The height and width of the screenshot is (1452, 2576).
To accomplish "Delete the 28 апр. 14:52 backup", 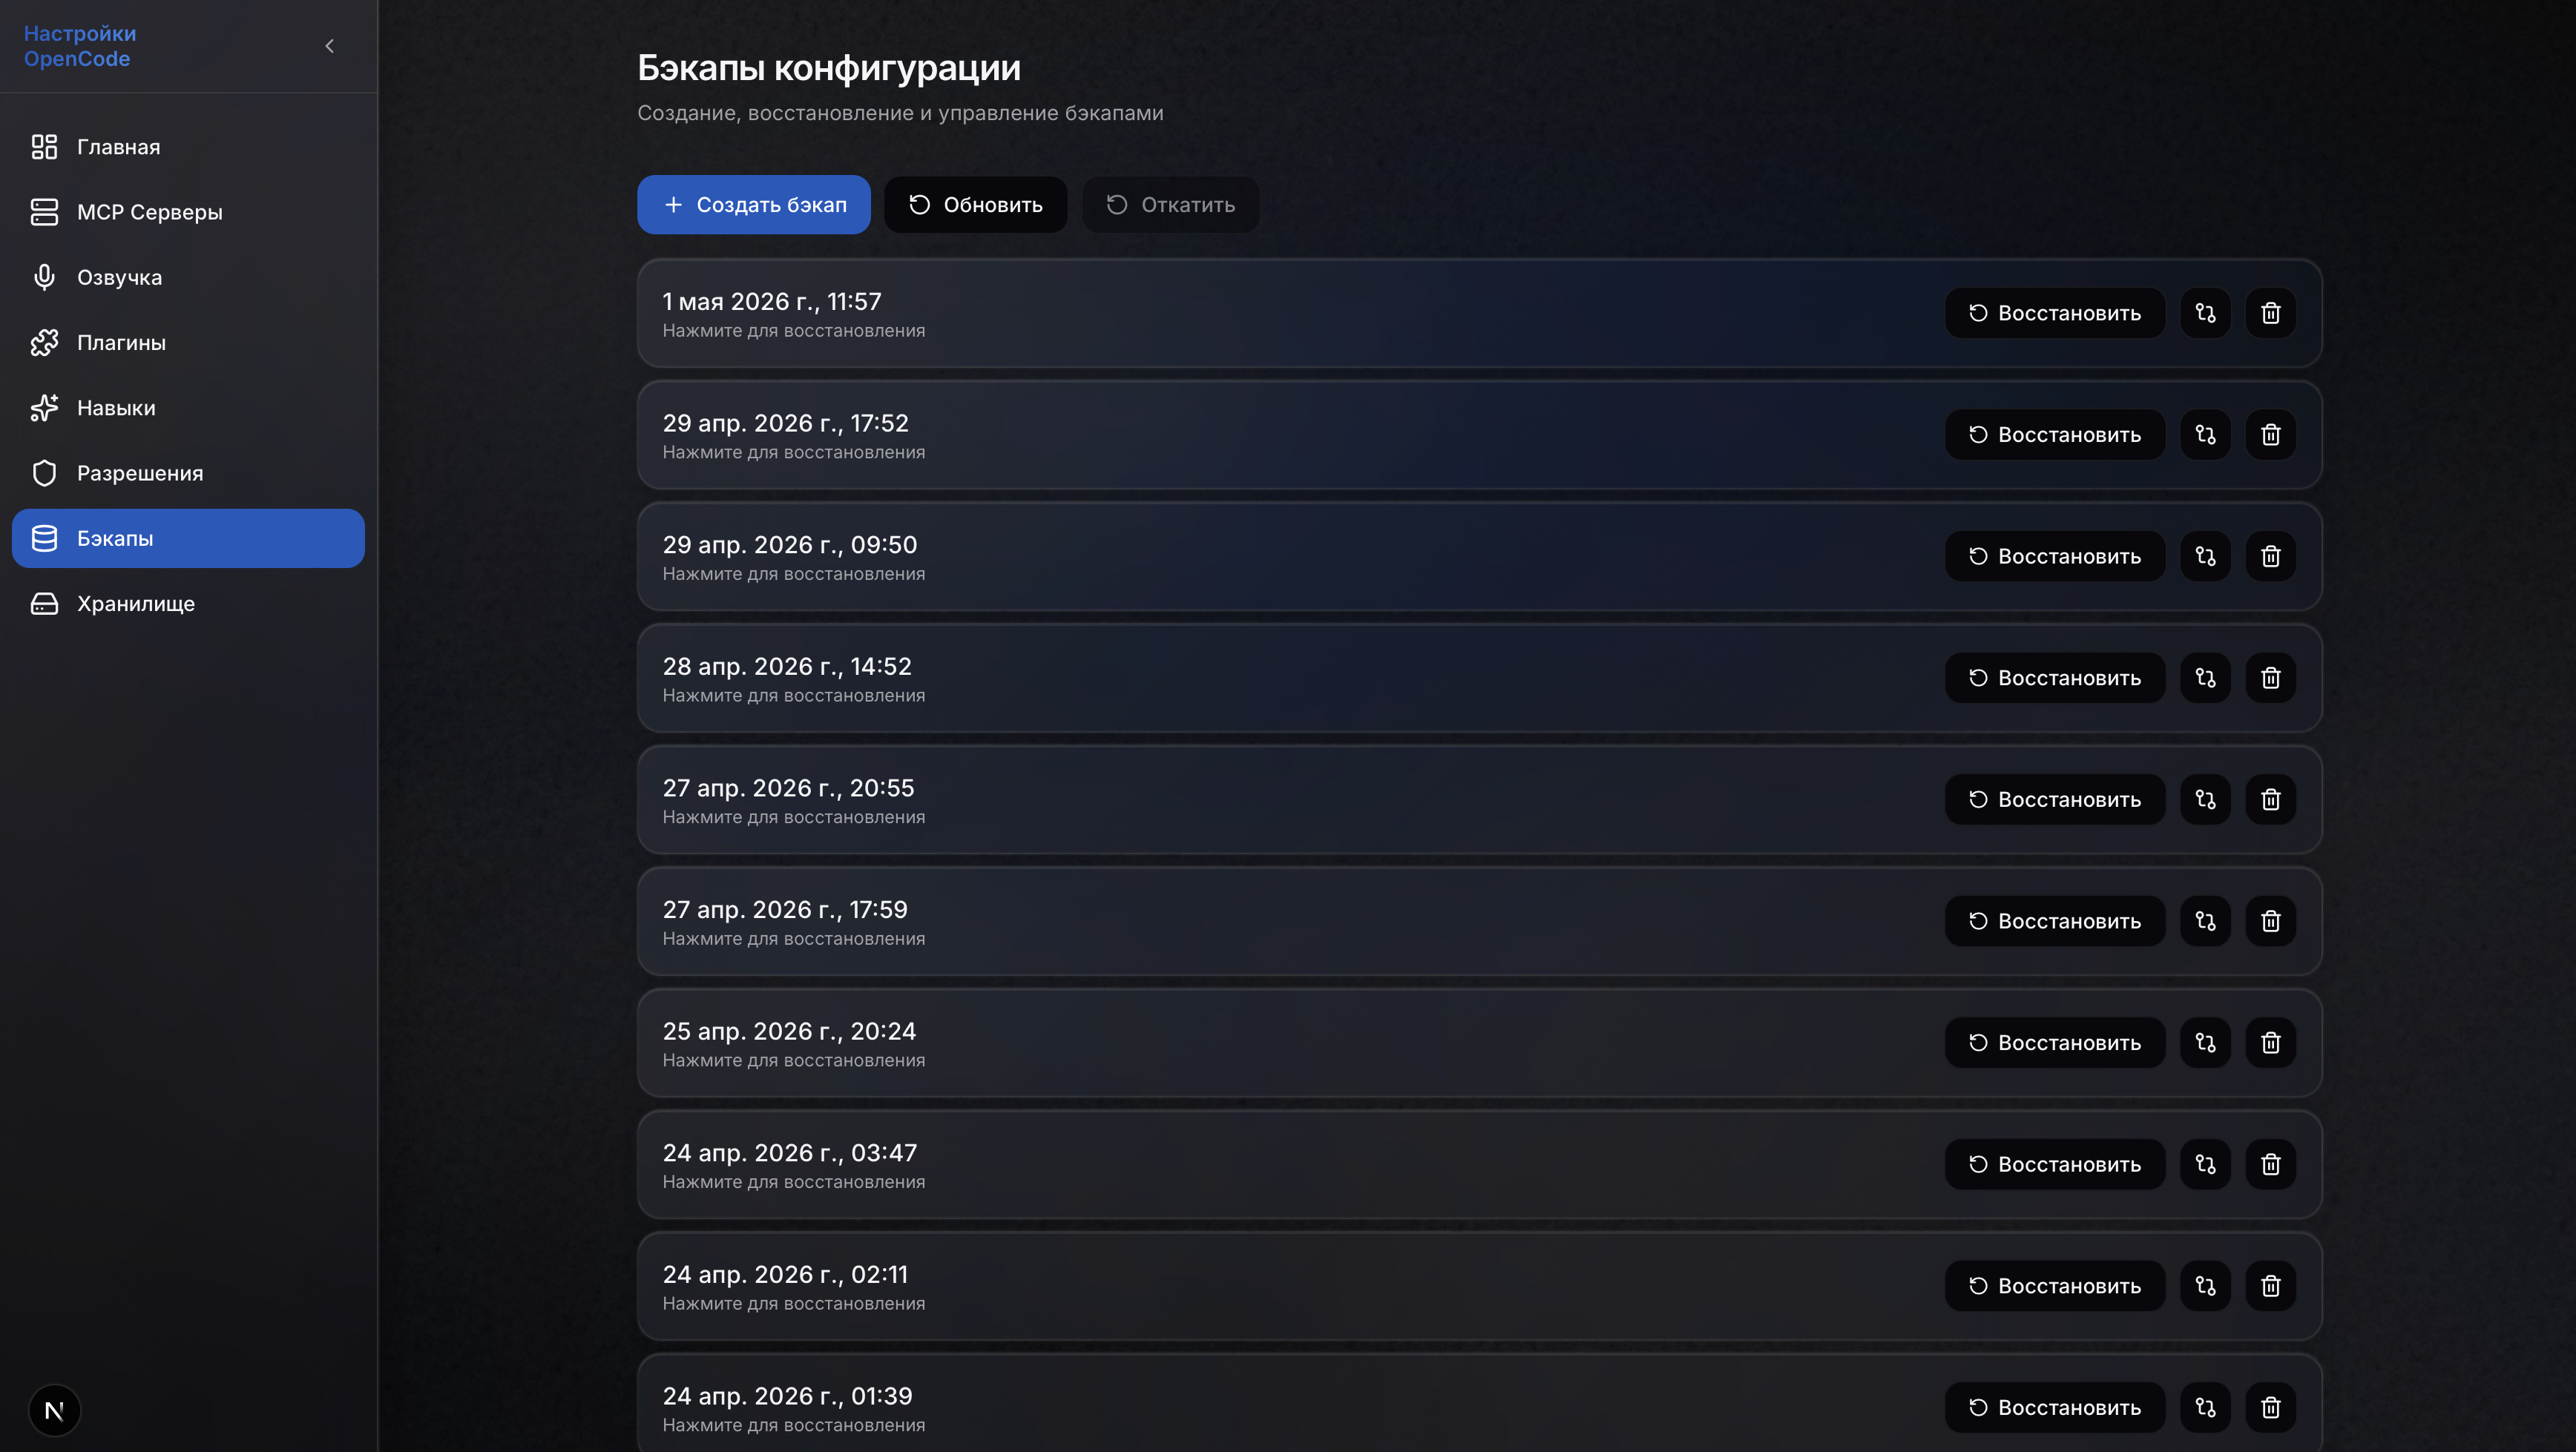I will point(2271,678).
